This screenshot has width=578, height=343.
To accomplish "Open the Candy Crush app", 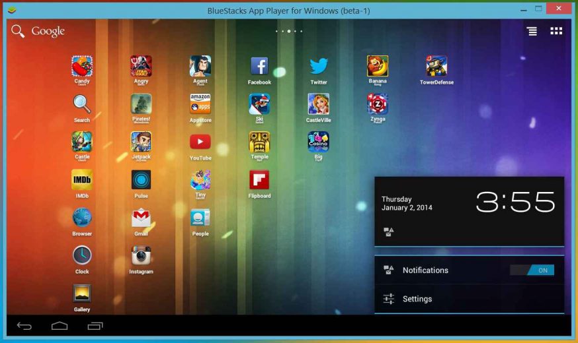I will point(82,66).
